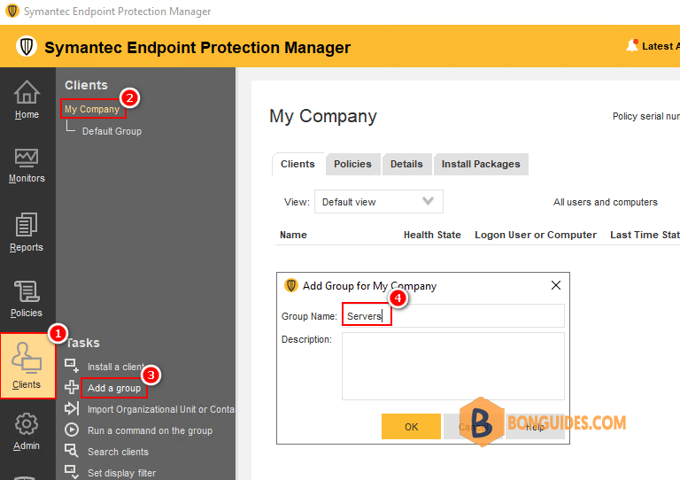Select Default Group in the Clients tree
This screenshot has height=480, width=680.
pos(112,131)
